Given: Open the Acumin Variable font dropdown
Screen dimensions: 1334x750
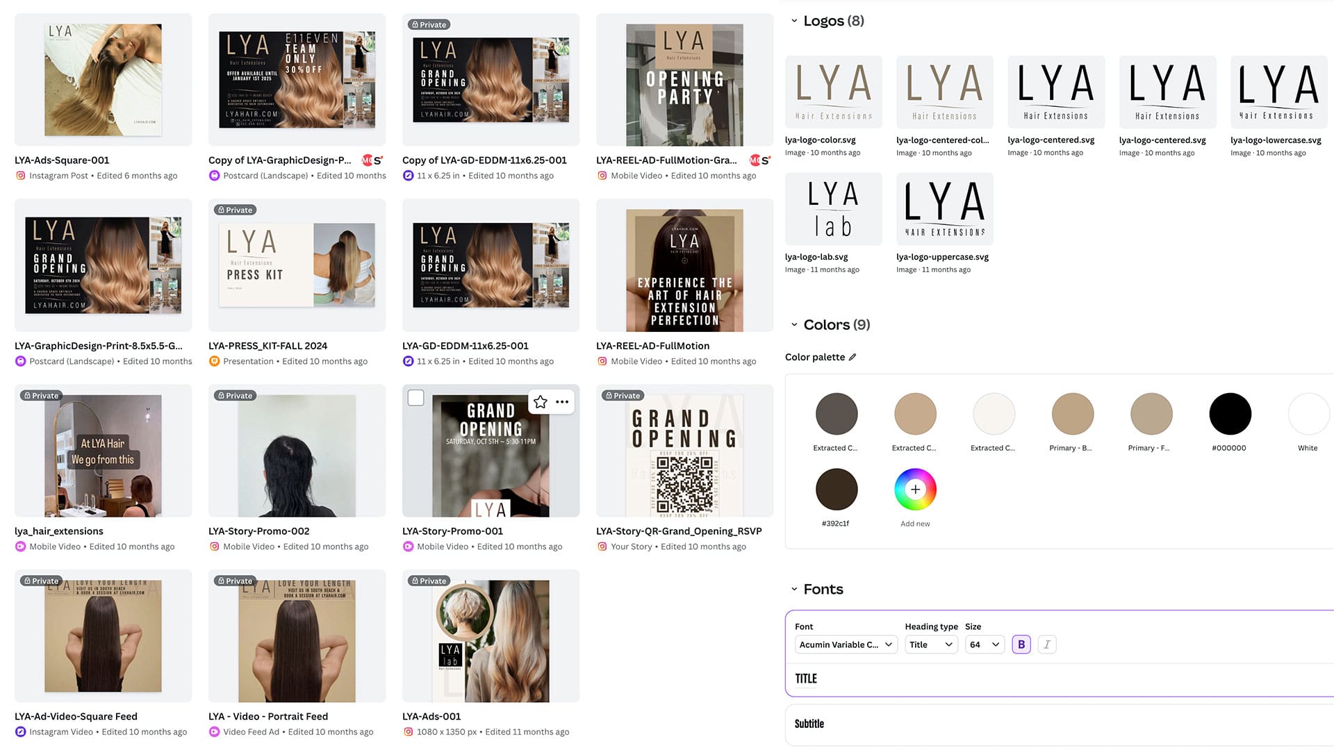Looking at the screenshot, I should click(x=845, y=644).
